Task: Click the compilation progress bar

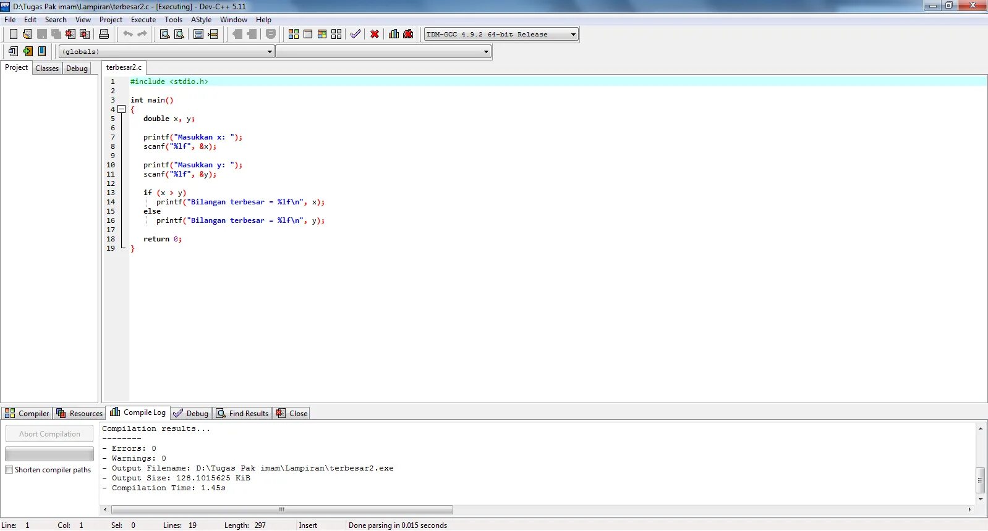Action: (x=49, y=454)
